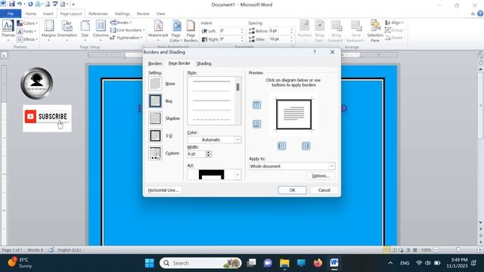Viewport: 484px width, 272px height.
Task: Open the File tab
Action: pos(11,14)
